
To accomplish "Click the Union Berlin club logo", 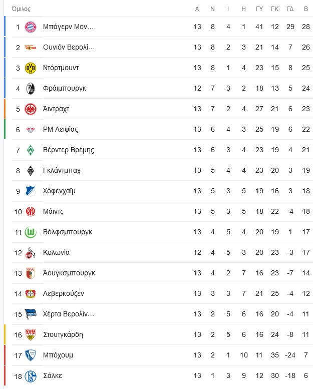I will point(30,48).
